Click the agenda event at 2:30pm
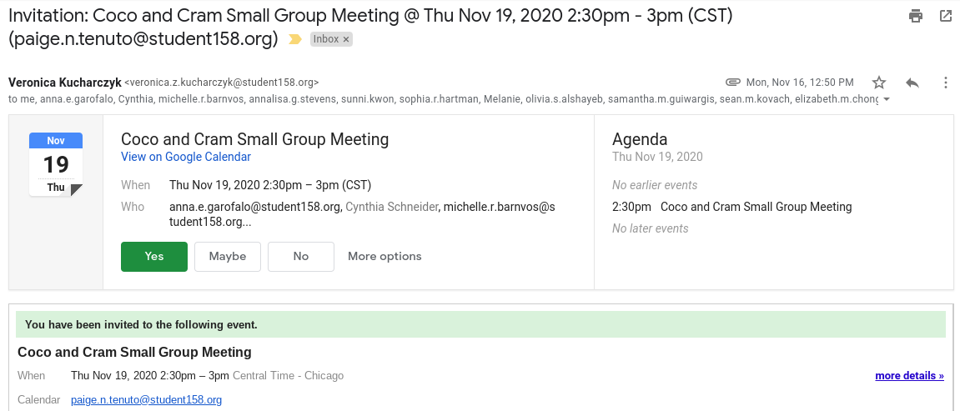 756,207
